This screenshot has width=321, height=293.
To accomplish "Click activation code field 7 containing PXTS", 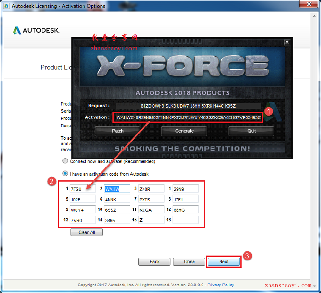I will coord(151,199).
